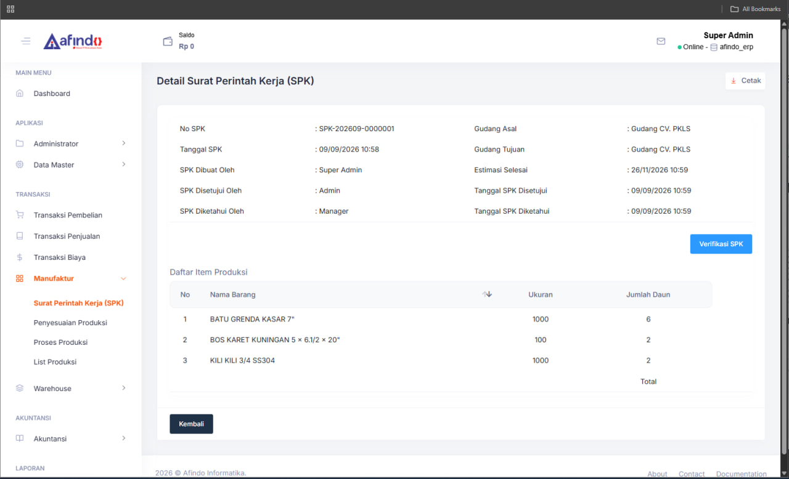
Task: Click the Super Admin profile name
Action: 728,35
